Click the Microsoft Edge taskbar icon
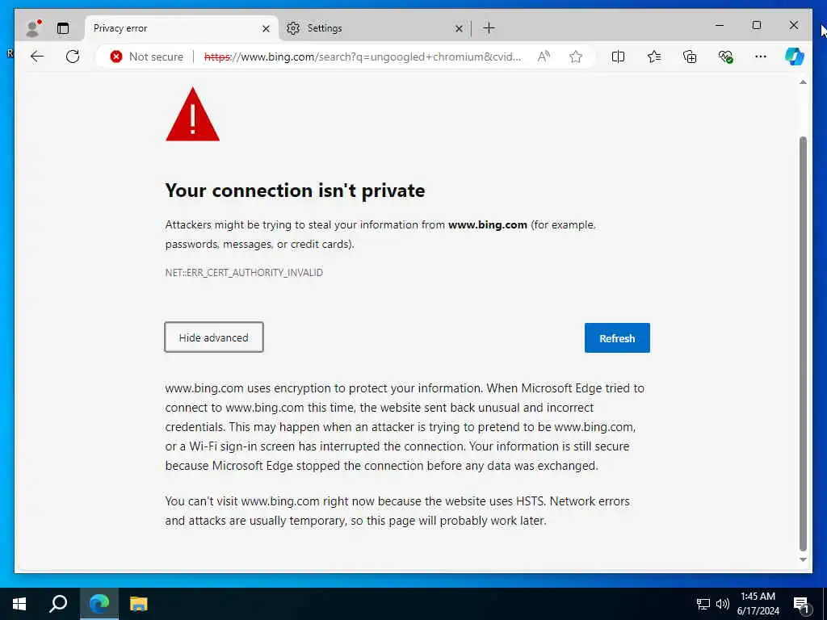 [x=99, y=604]
